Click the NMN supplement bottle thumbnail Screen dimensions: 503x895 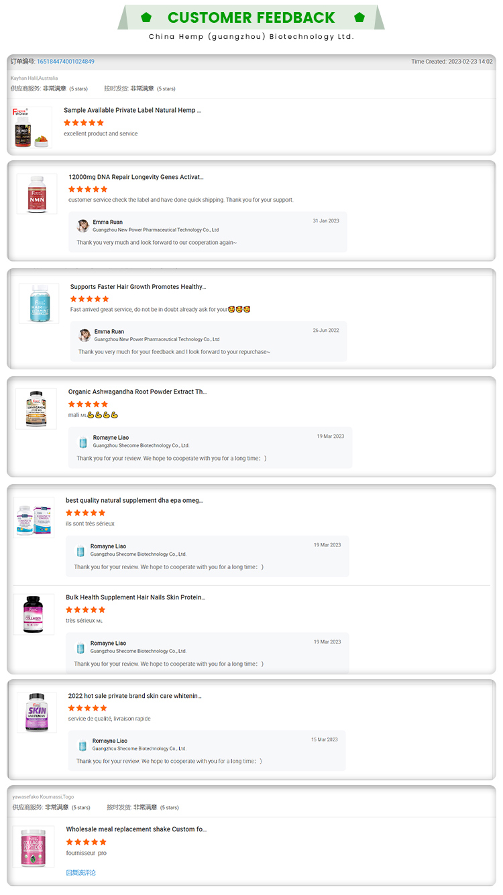[37, 194]
